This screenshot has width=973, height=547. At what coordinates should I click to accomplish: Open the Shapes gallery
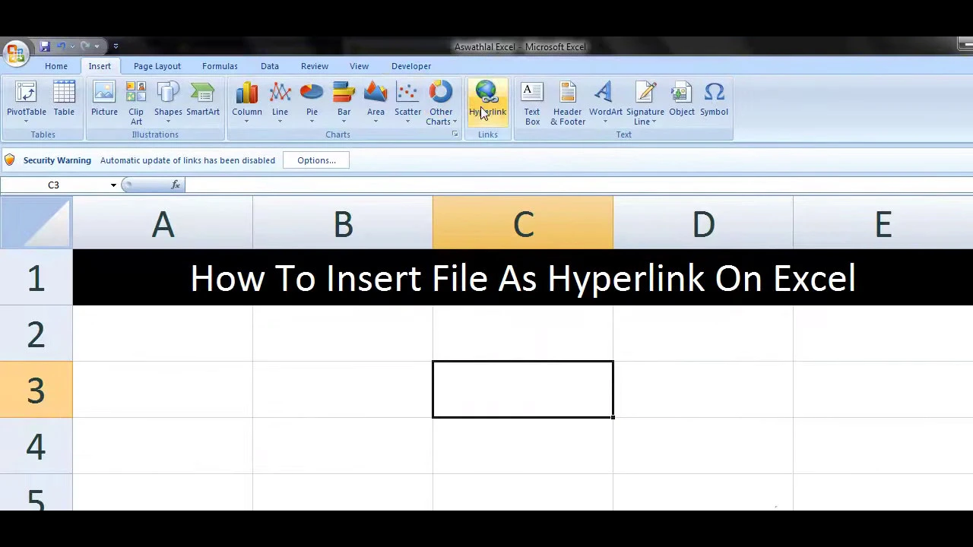168,103
